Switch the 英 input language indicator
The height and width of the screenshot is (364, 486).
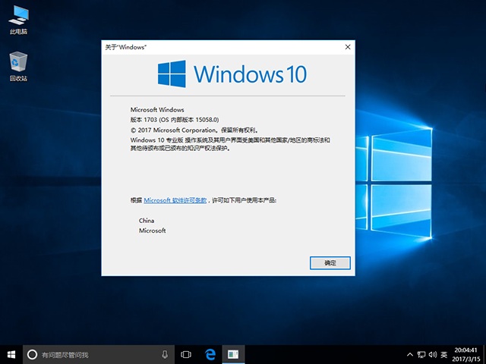click(x=443, y=354)
